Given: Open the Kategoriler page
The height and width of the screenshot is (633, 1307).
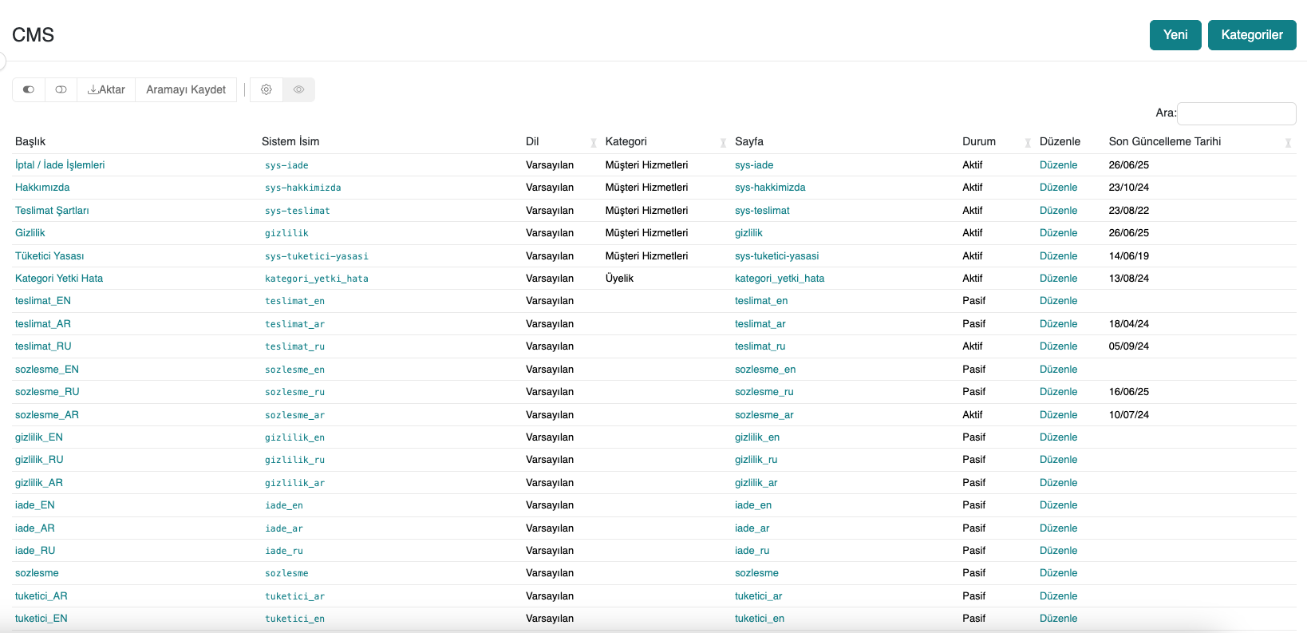Looking at the screenshot, I should point(1251,35).
